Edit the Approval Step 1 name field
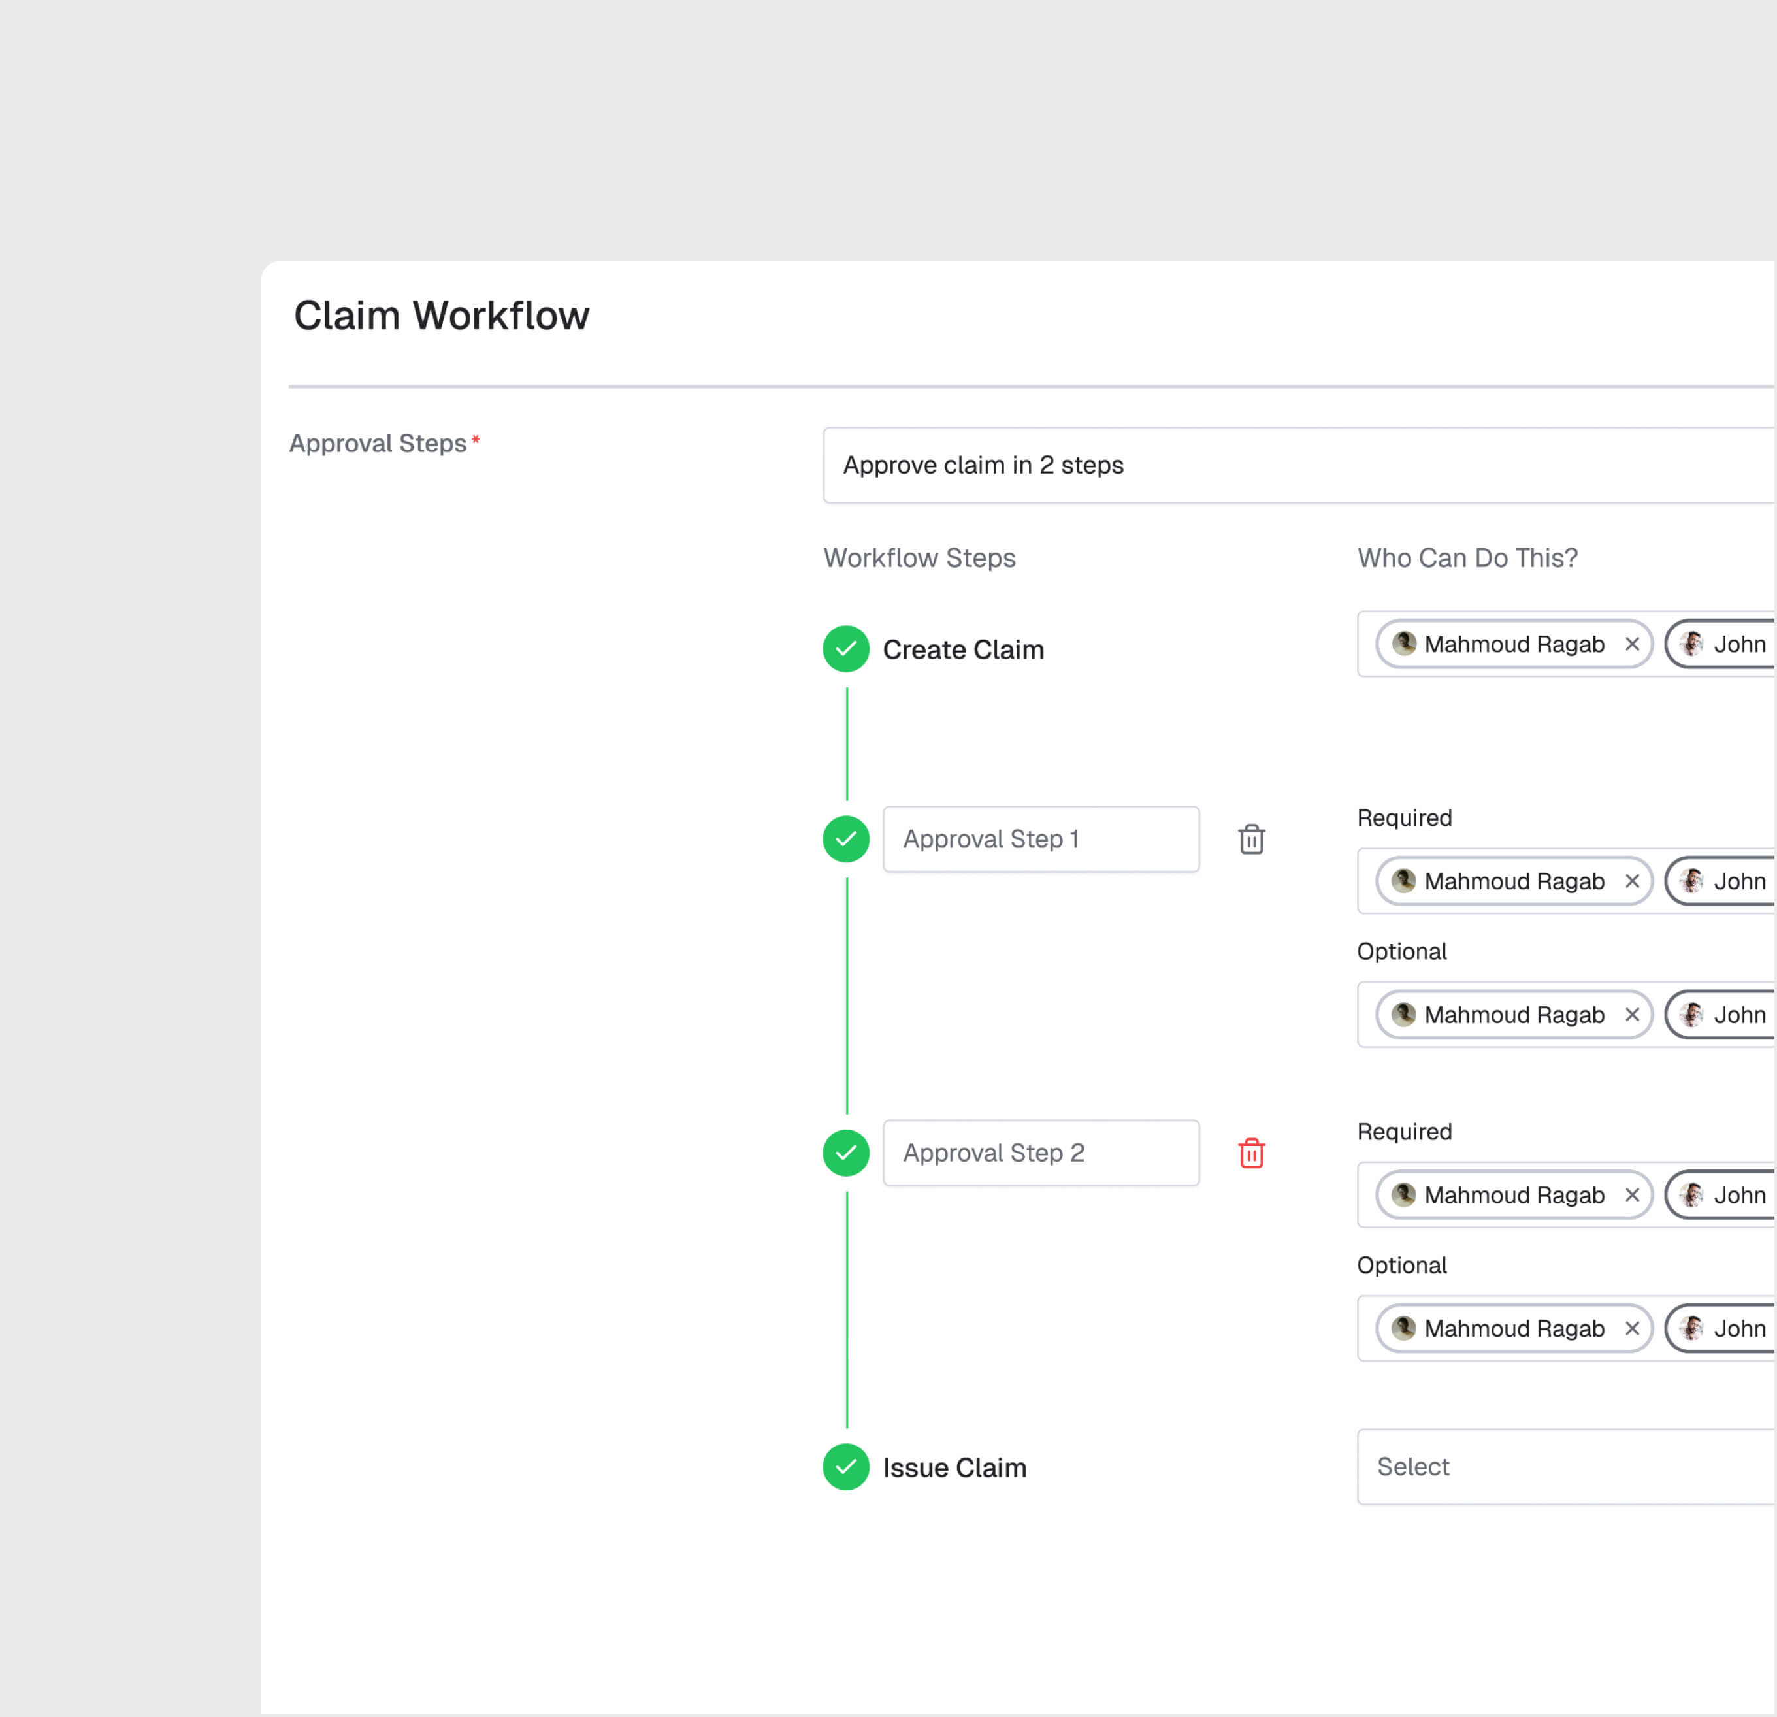The height and width of the screenshot is (1717, 1777). coord(1041,840)
